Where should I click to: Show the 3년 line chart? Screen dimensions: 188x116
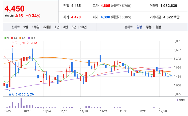click(65, 27)
